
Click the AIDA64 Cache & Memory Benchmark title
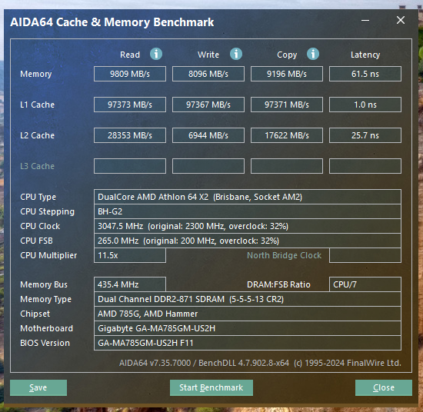(x=112, y=22)
